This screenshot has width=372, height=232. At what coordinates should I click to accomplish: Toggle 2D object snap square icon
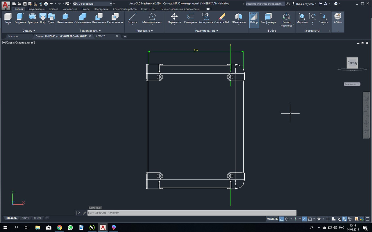[x=310, y=219]
